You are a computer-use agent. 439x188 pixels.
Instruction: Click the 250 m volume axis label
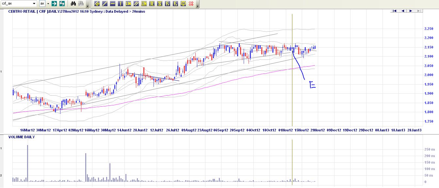tap(430, 149)
